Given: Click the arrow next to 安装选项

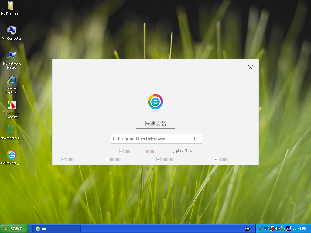Looking at the screenshot, I should click(191, 151).
